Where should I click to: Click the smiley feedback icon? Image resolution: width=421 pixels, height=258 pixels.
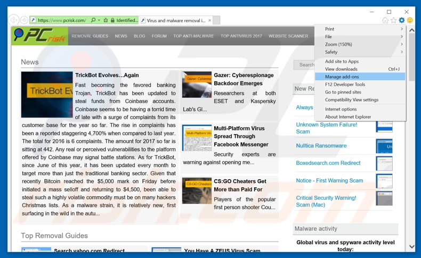(410, 20)
